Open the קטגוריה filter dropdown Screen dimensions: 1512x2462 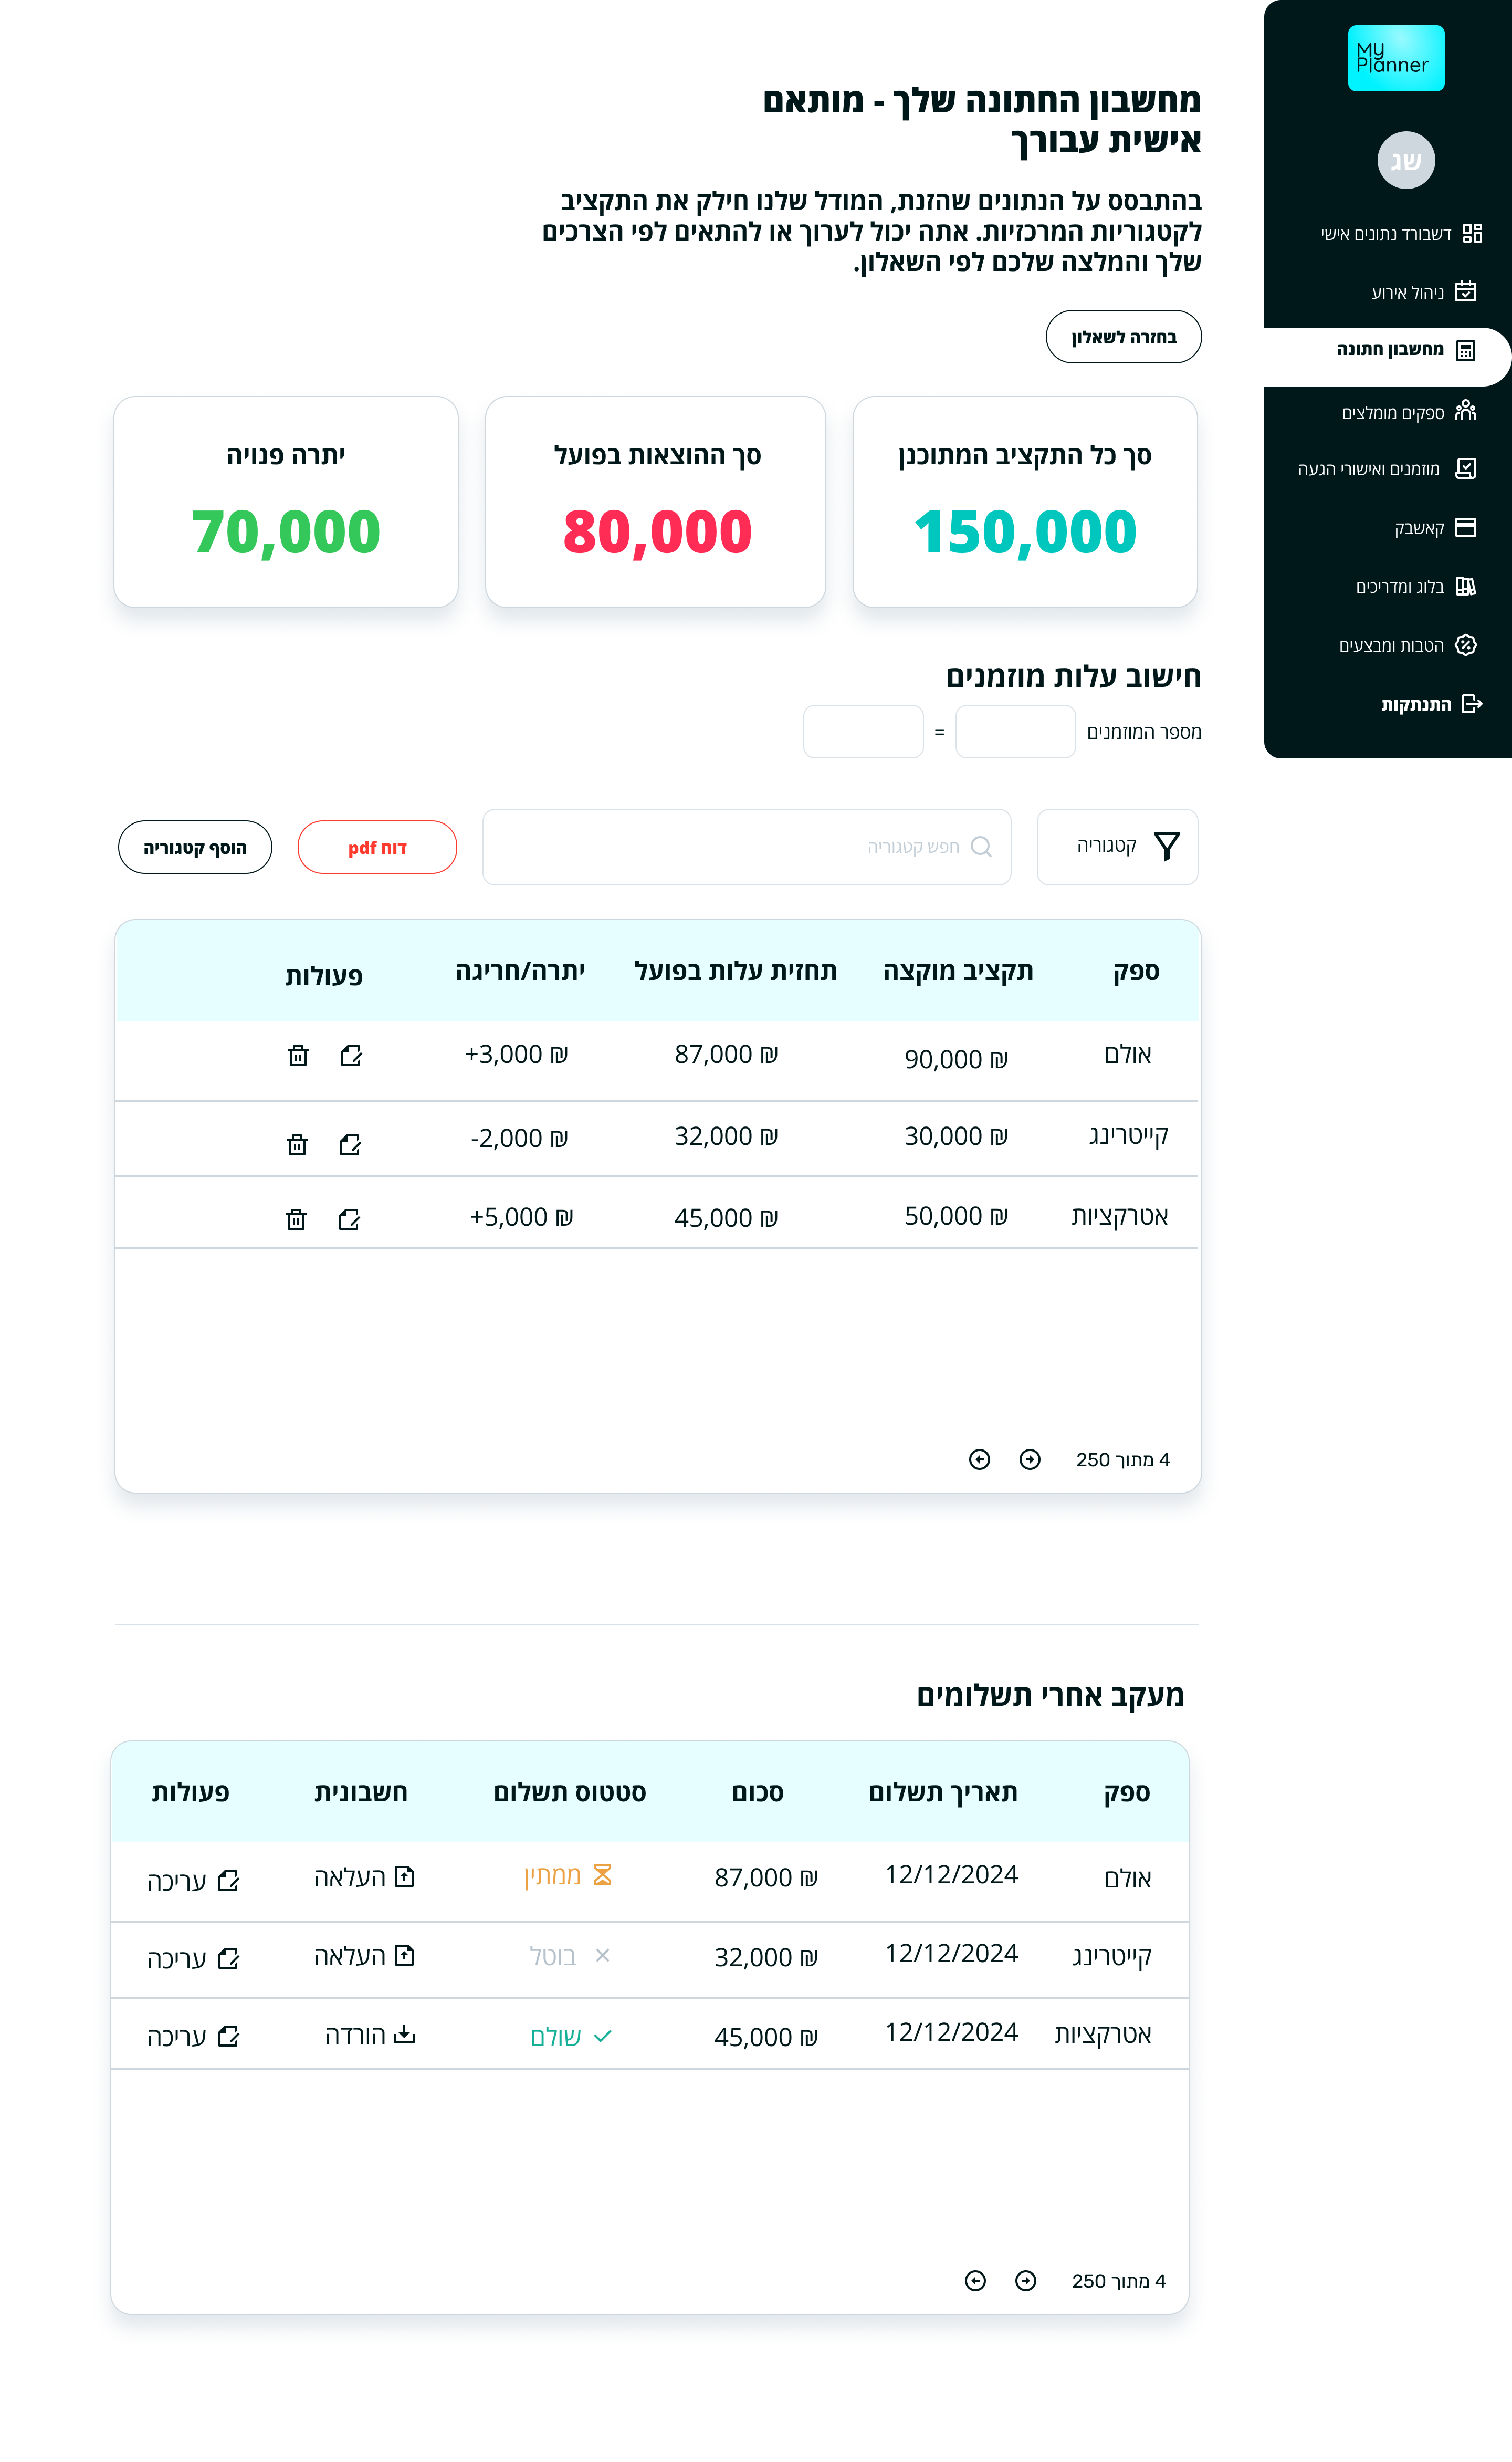pyautogui.click(x=1117, y=847)
